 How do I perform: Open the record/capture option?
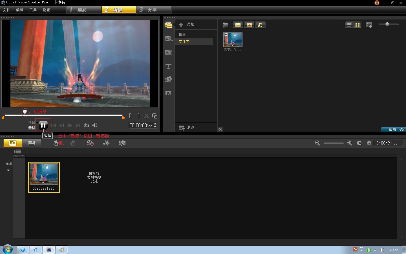[x=90, y=143]
